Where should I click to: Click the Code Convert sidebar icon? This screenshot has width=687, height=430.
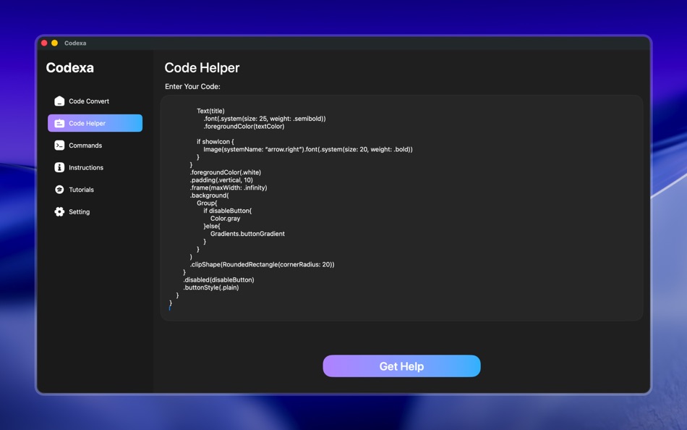coord(59,101)
